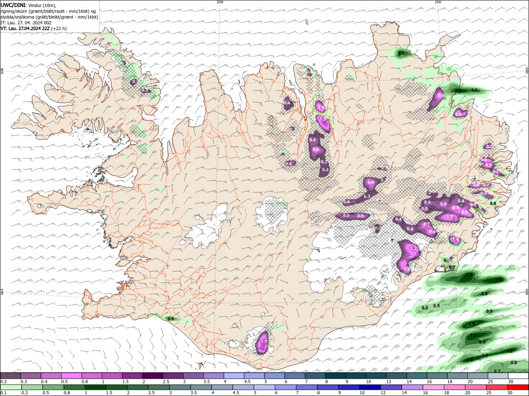
Task: Select the 6 swatch in the upper snow legend
Action: click(295, 375)
